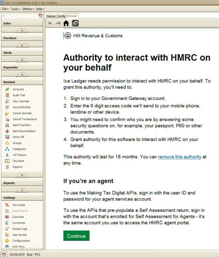Screen dimensions: 219x258
Task: Open the remove this authority link
Action: [x=180, y=157]
